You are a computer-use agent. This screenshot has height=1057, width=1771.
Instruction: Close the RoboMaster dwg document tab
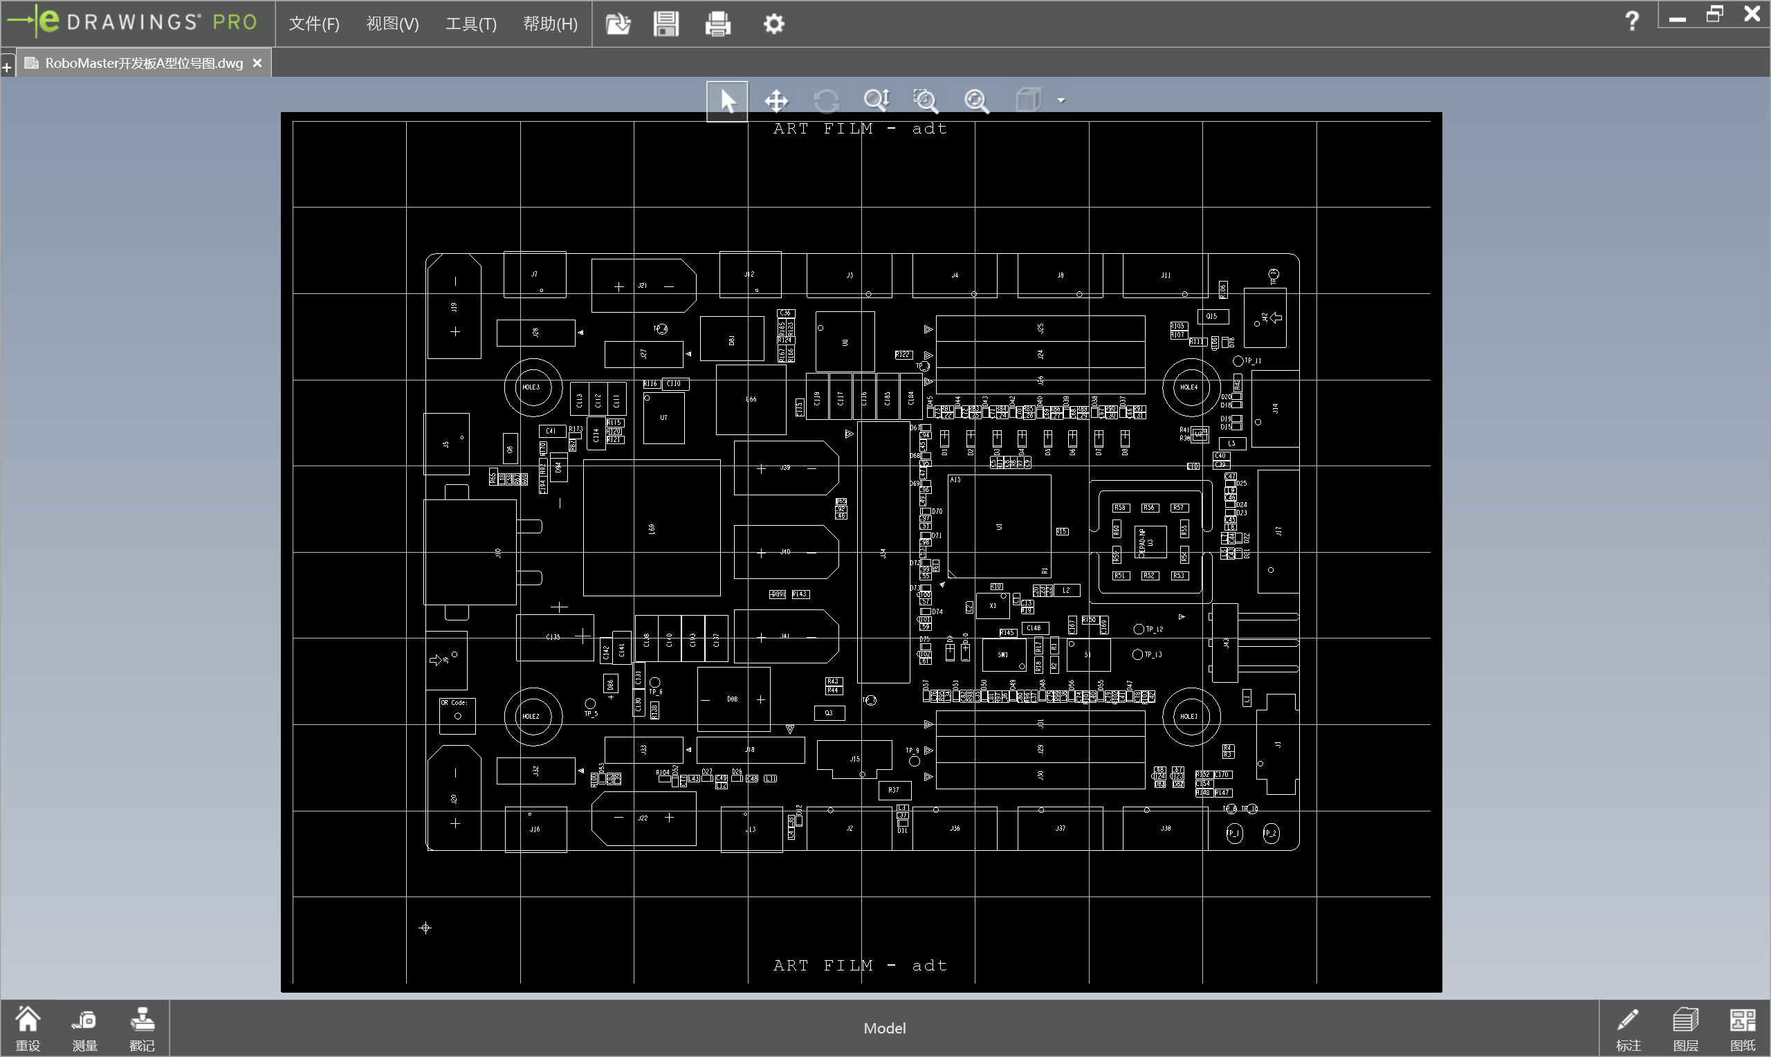point(258,63)
